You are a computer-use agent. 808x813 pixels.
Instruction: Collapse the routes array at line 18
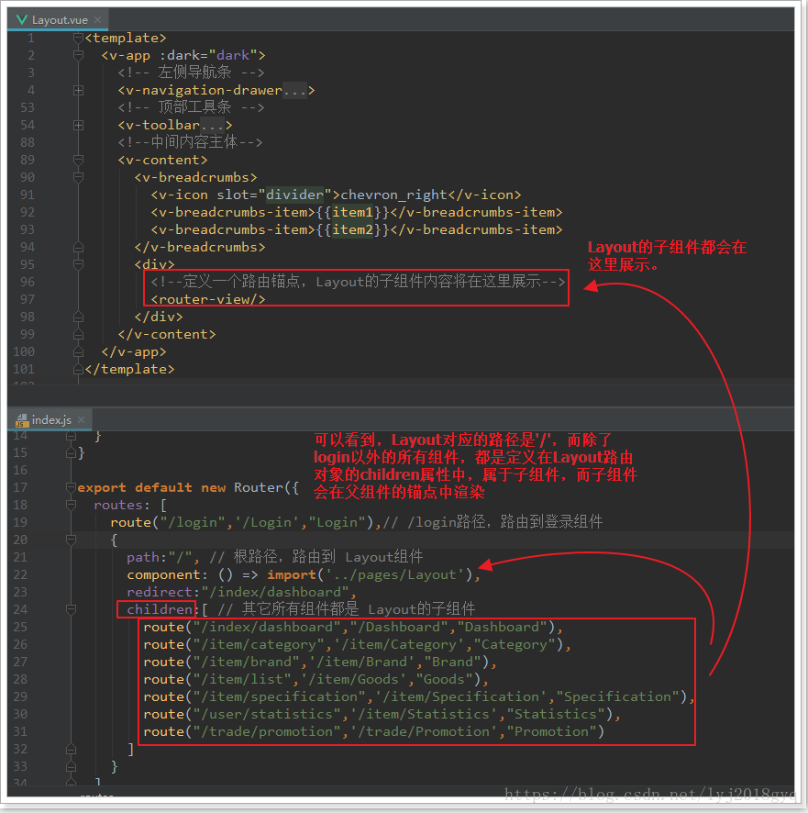point(71,505)
